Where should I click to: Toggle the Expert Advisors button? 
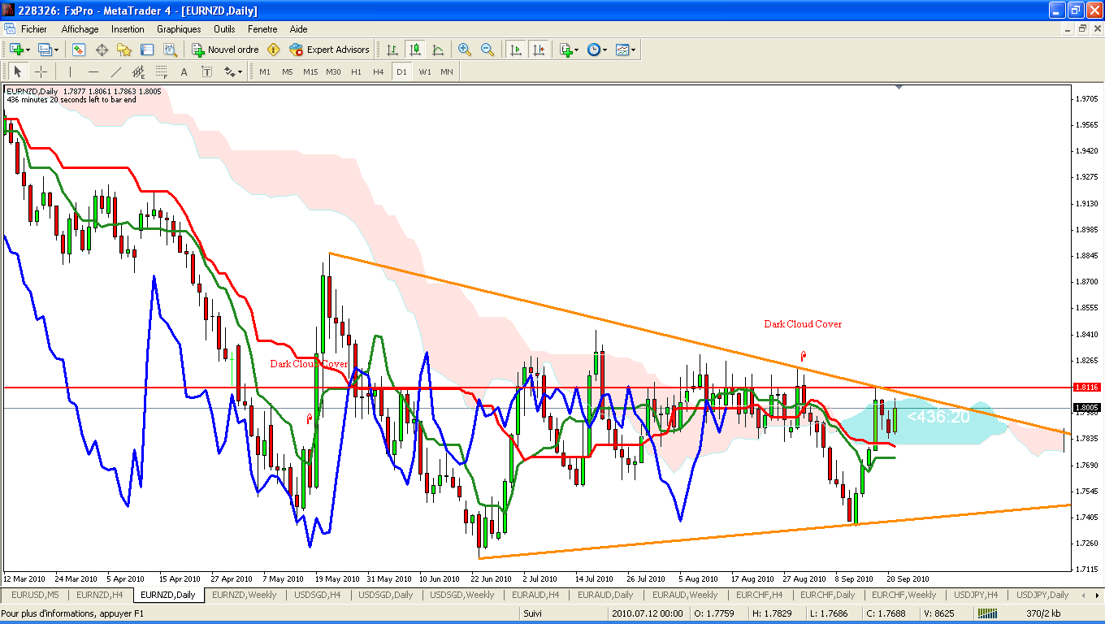click(329, 50)
